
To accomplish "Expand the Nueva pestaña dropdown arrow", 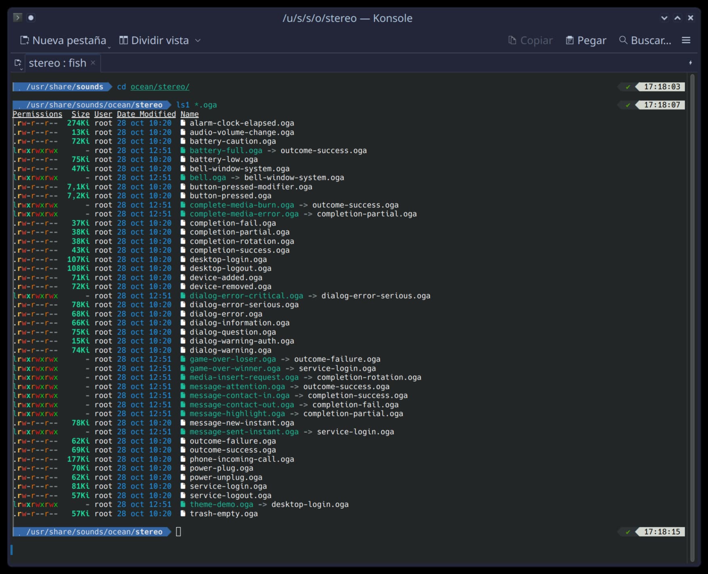I will tap(109, 48).
